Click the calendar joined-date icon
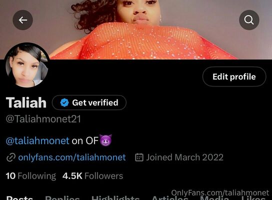The width and height of the screenshot is (272, 200). 139,157
